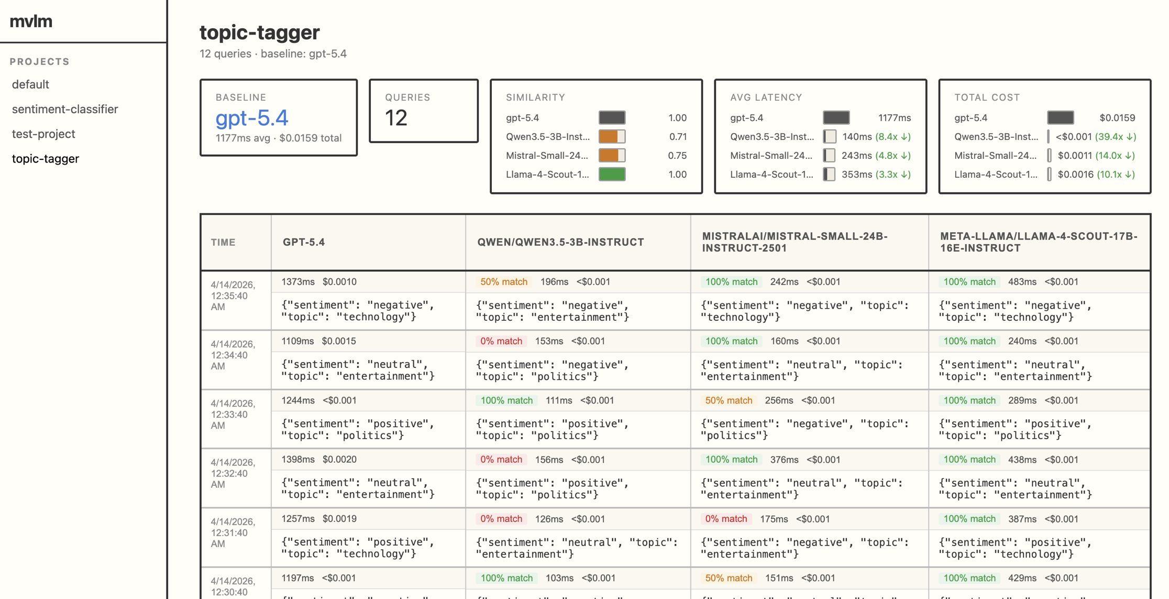The width and height of the screenshot is (1169, 599).
Task: Click the 50% match badge at 12:35:40
Action: (x=503, y=282)
